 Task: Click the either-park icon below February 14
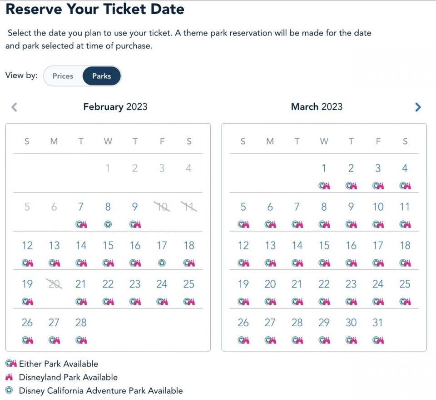tap(81, 263)
